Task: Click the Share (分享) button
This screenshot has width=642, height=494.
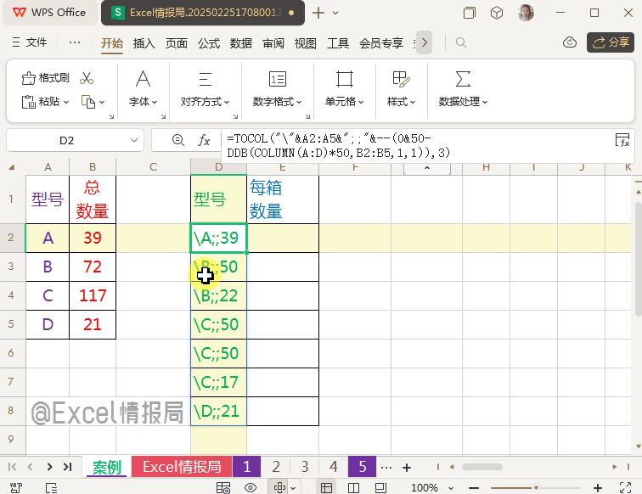Action: click(610, 42)
